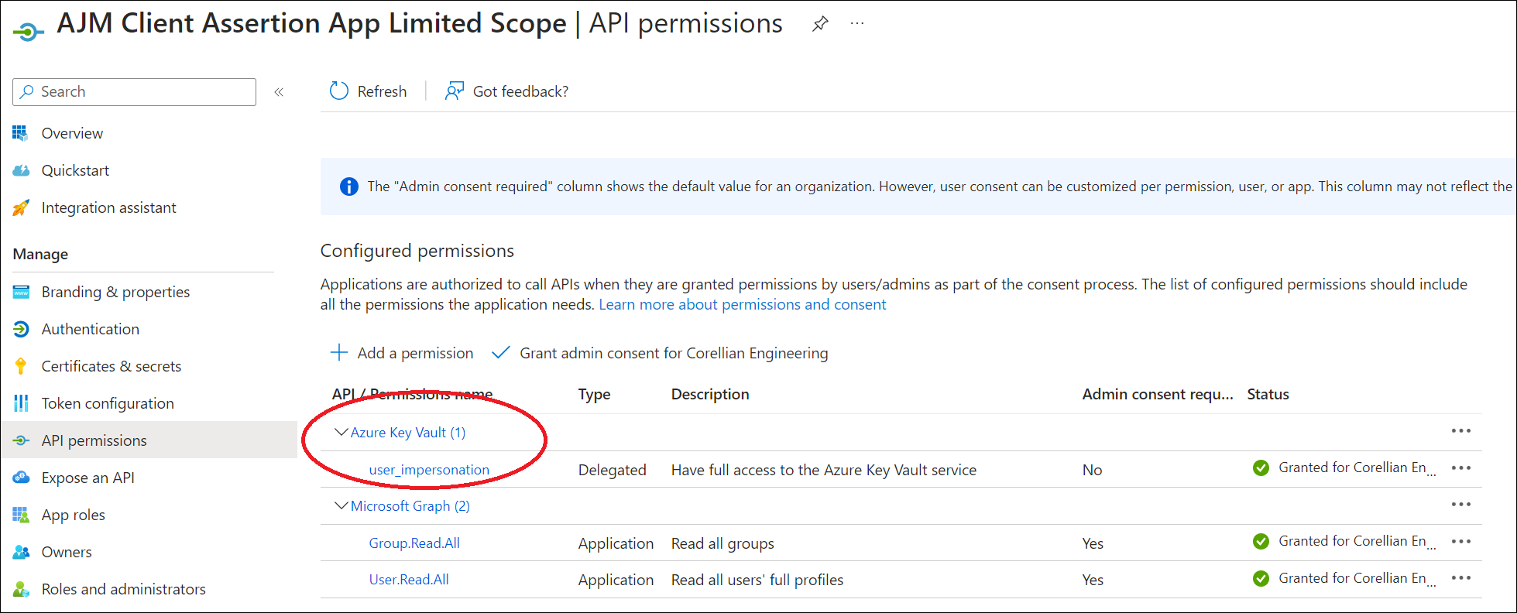Image resolution: width=1517 pixels, height=613 pixels.
Task: Click the Refresh icon button
Action: [339, 91]
